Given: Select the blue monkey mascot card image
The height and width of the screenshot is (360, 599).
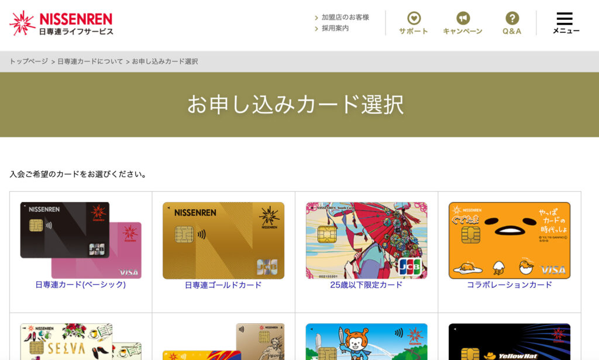Looking at the screenshot, I should 366,342.
